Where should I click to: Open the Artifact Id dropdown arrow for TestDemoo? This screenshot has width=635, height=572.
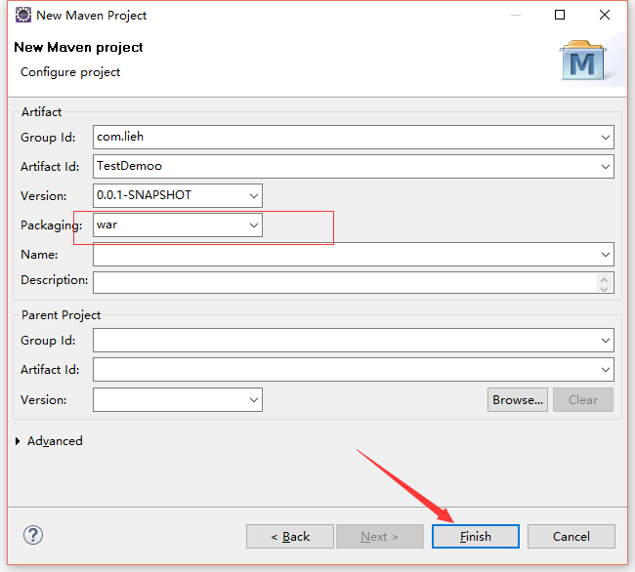pyautogui.click(x=605, y=166)
